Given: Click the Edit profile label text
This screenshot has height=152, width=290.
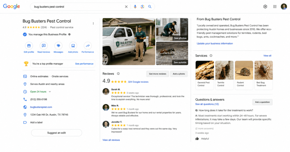Looking at the screenshot, I should (29, 52).
